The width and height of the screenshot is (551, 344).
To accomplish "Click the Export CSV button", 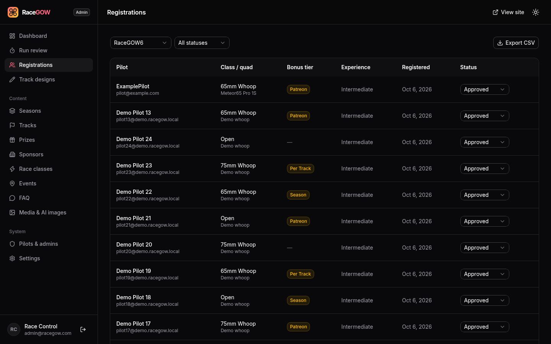I will pyautogui.click(x=516, y=43).
